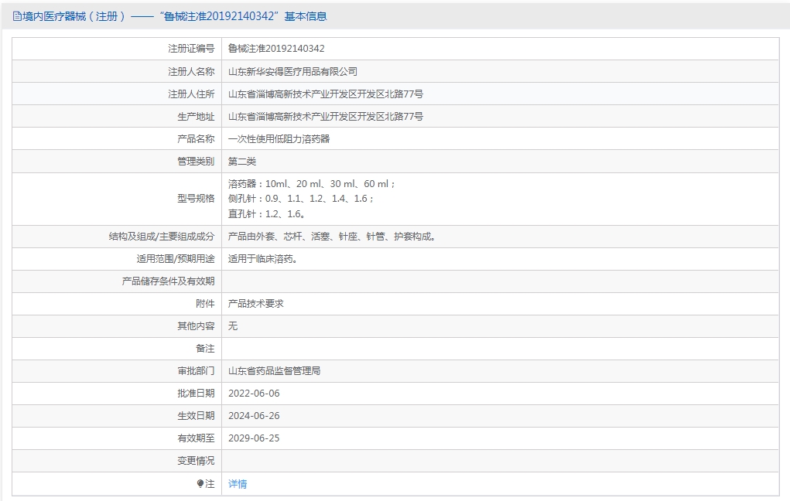
Task: Click the 审批部门 label
Action: point(196,371)
